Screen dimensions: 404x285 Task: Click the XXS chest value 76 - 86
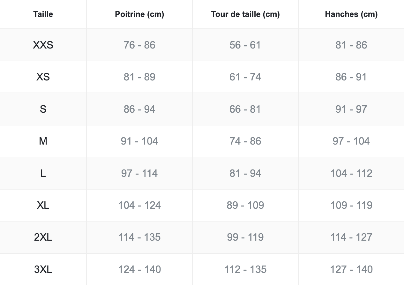click(x=139, y=45)
